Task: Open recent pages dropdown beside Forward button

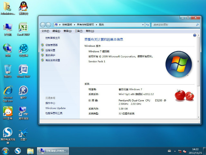Action: click(52, 25)
